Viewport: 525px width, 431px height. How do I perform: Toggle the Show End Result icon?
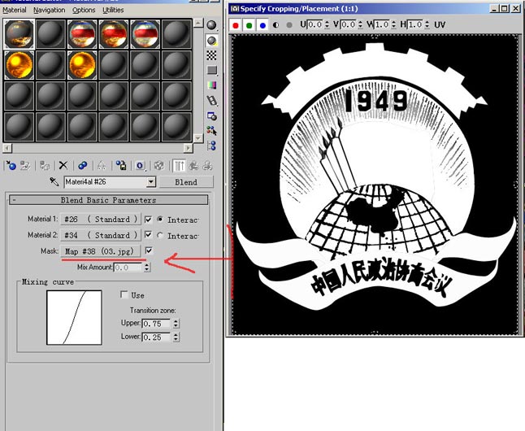tap(179, 165)
